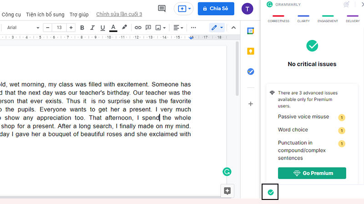Click the count badge beside Word choice
The image size is (364, 204).
pos(342,131)
